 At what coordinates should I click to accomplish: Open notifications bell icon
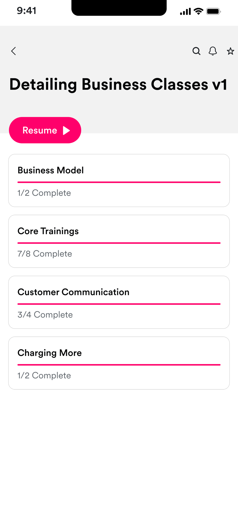(213, 51)
